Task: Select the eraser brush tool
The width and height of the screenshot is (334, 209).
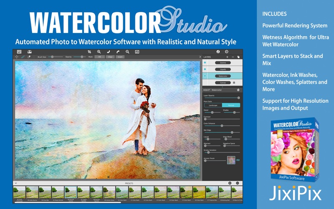Action: pos(29,56)
